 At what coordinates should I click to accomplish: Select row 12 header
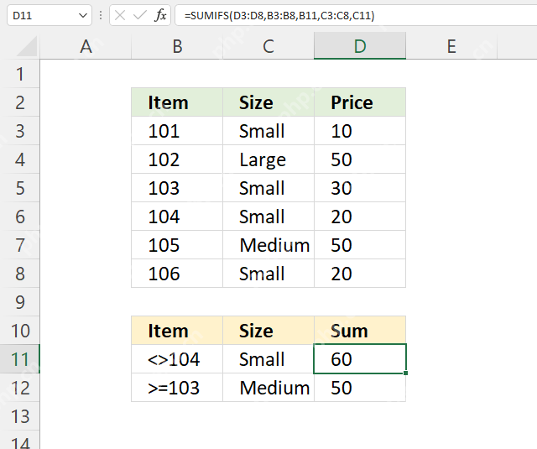(x=20, y=388)
